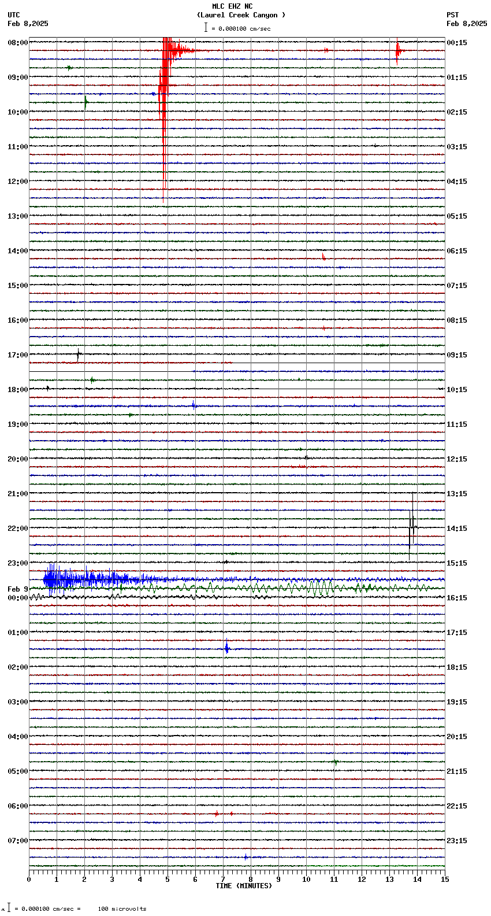Click the small red event near minute 13 on top
The height and width of the screenshot is (916, 491).
[397, 52]
